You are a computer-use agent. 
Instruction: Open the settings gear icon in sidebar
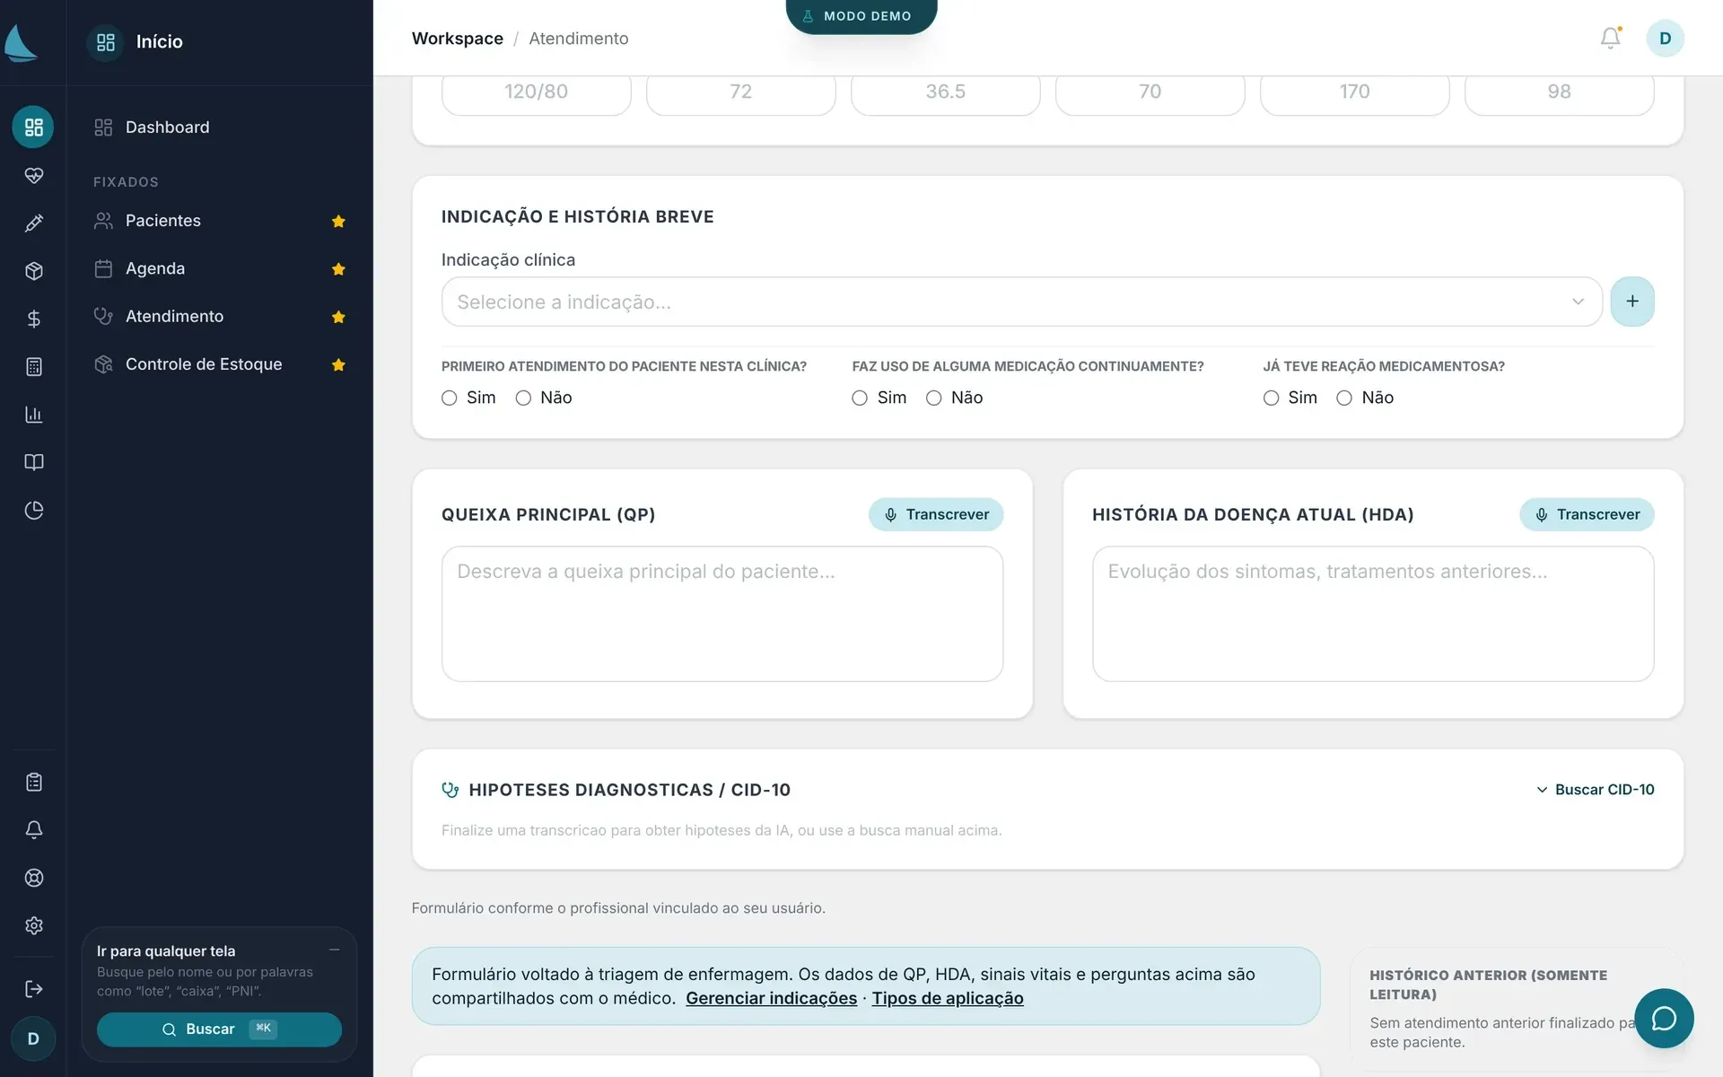pyautogui.click(x=33, y=925)
